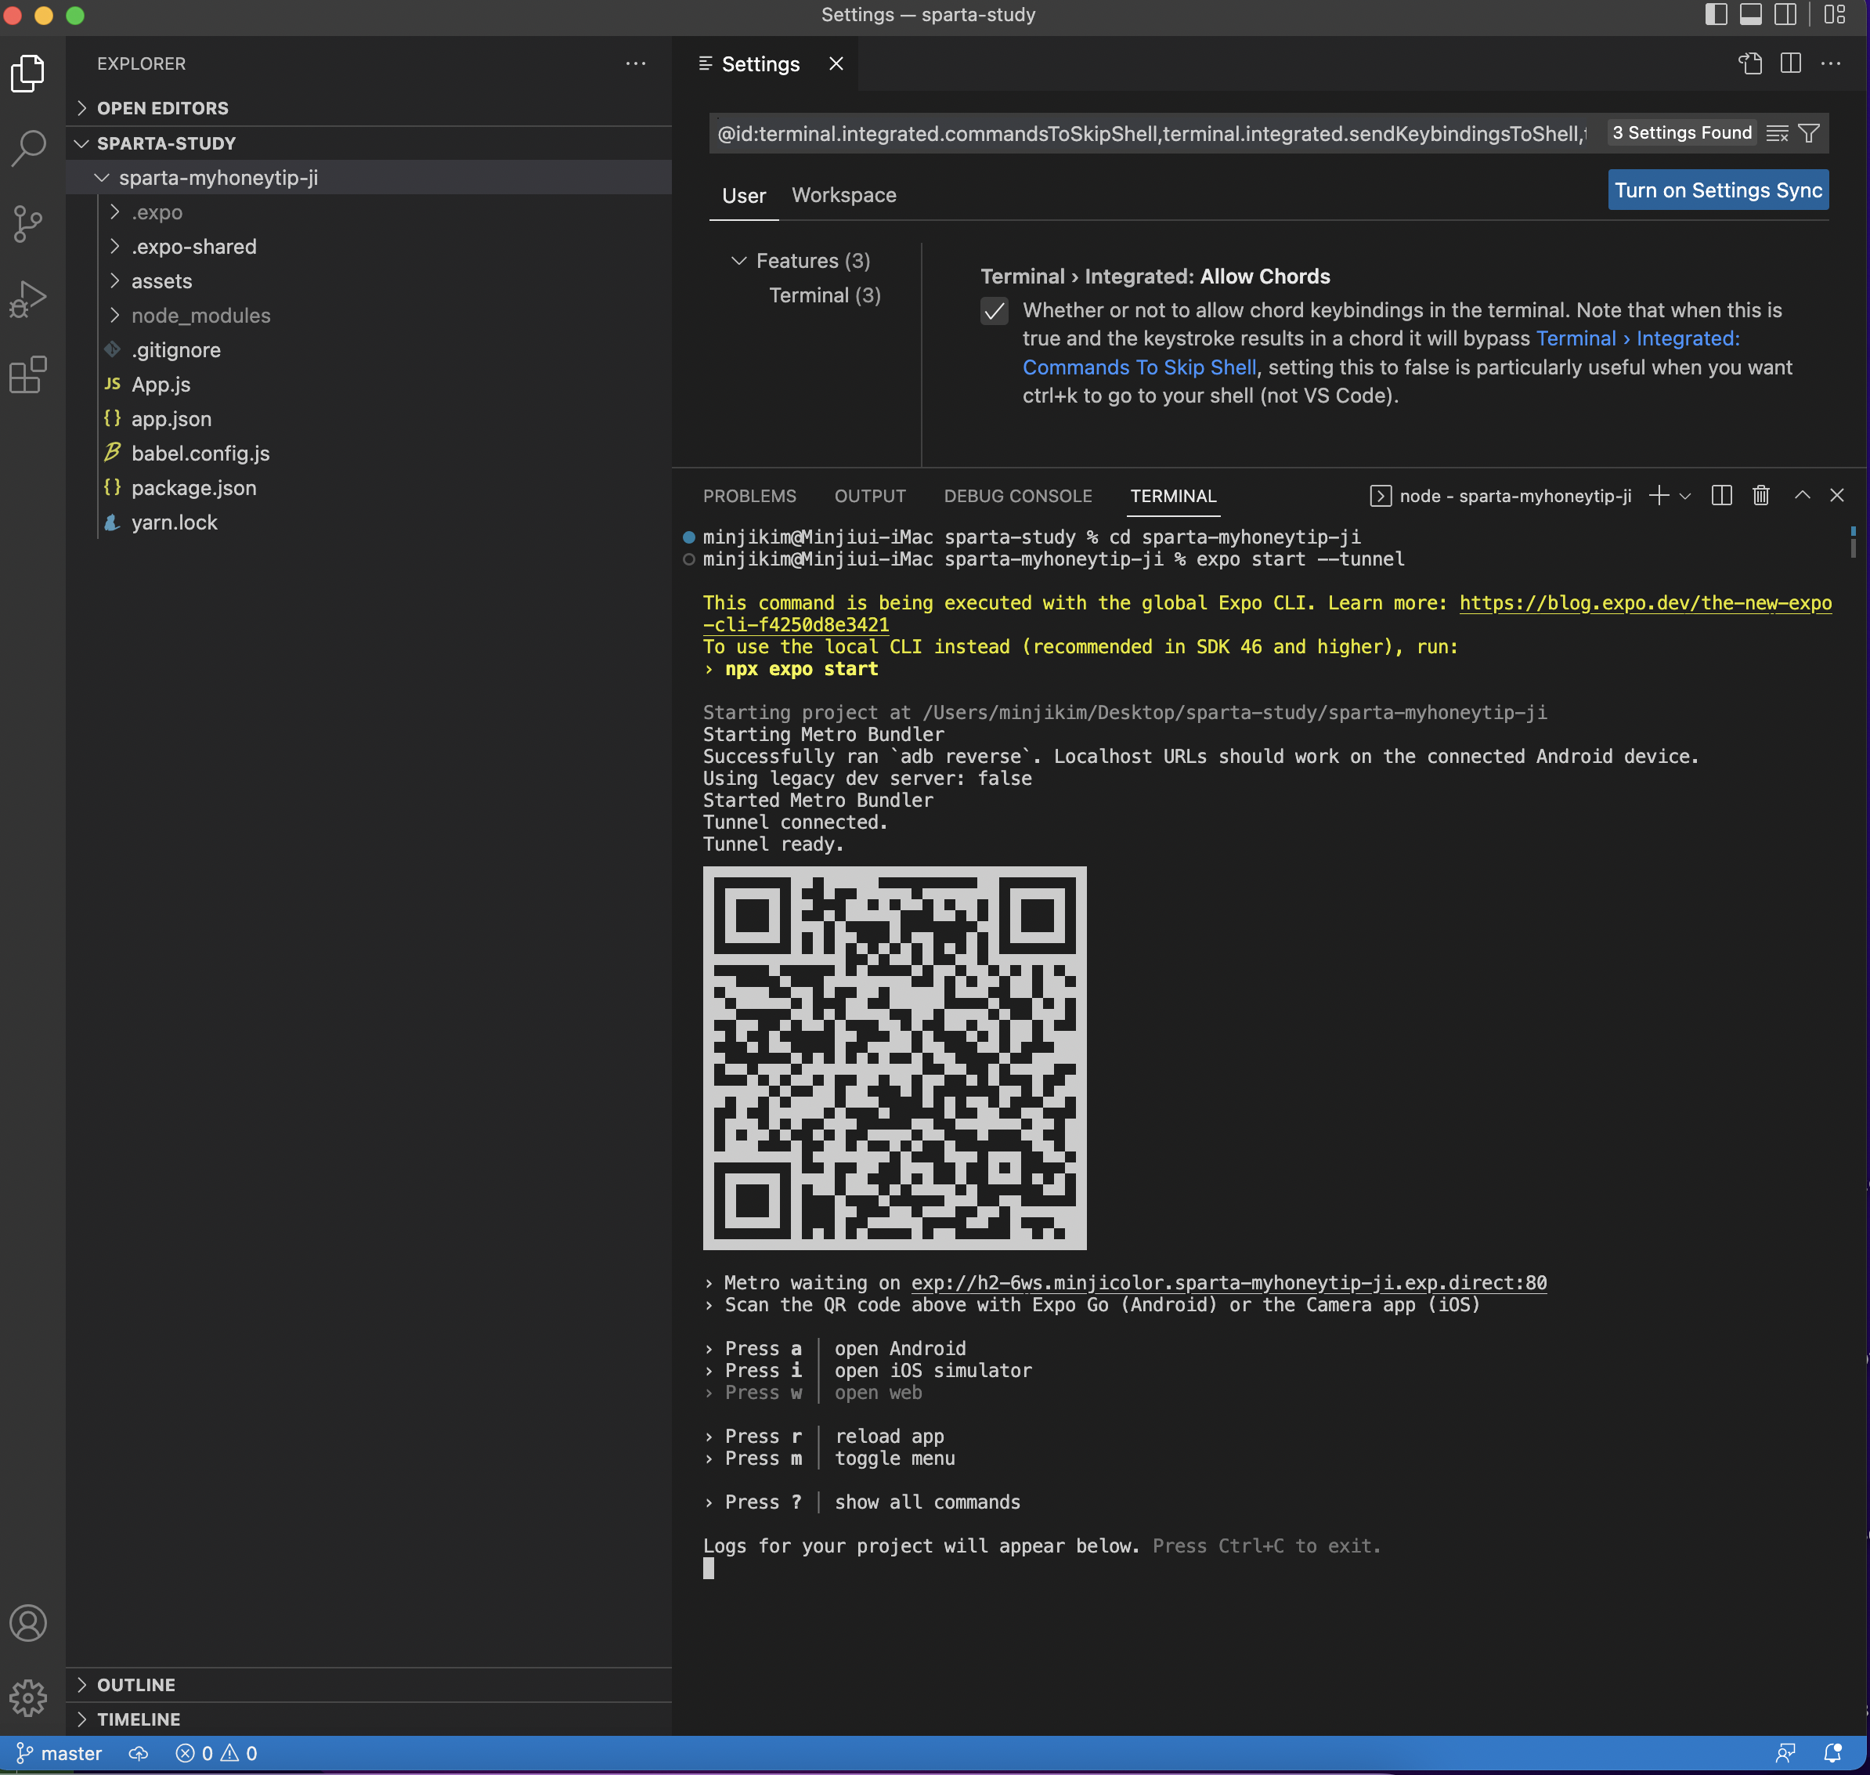Open Settings JSON file icon

[x=1751, y=63]
